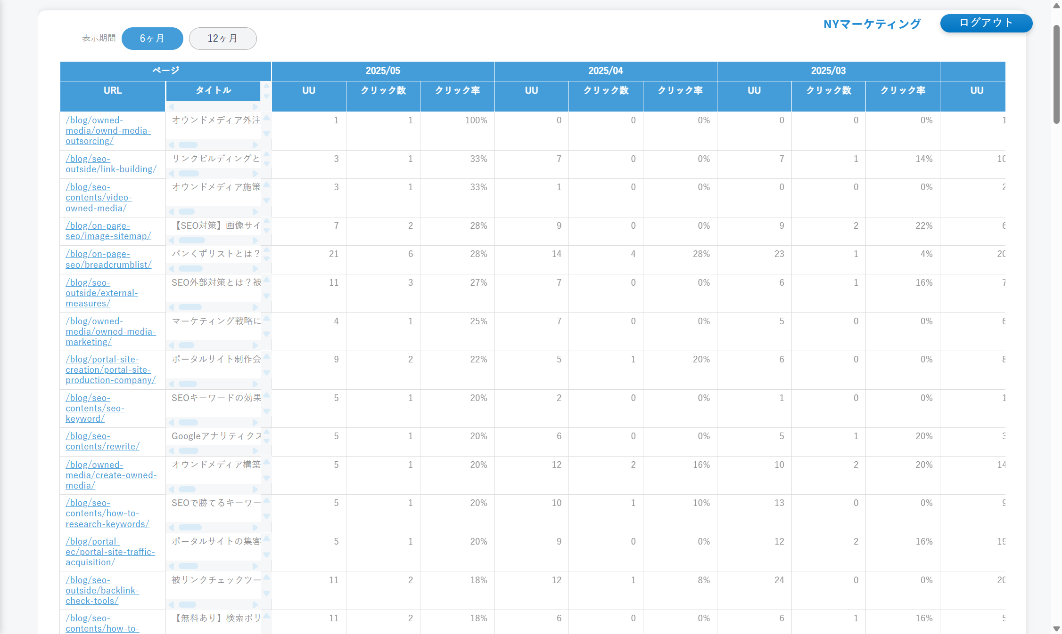
Task: Open the create-owned-media link
Action: (111, 475)
